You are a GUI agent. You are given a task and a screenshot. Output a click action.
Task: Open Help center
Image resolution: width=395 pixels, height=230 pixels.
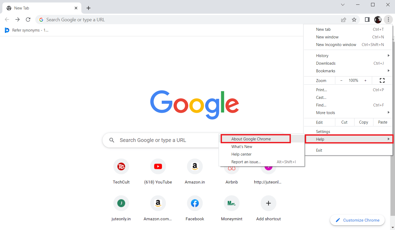261,154
